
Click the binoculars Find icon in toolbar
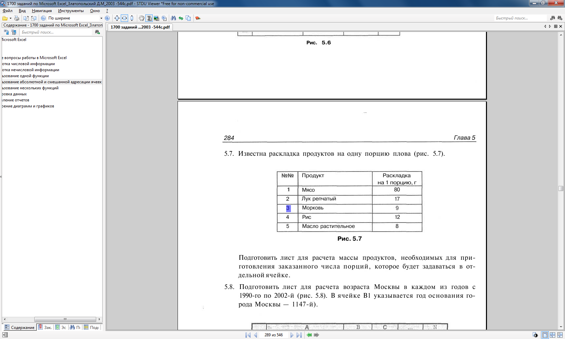(173, 18)
